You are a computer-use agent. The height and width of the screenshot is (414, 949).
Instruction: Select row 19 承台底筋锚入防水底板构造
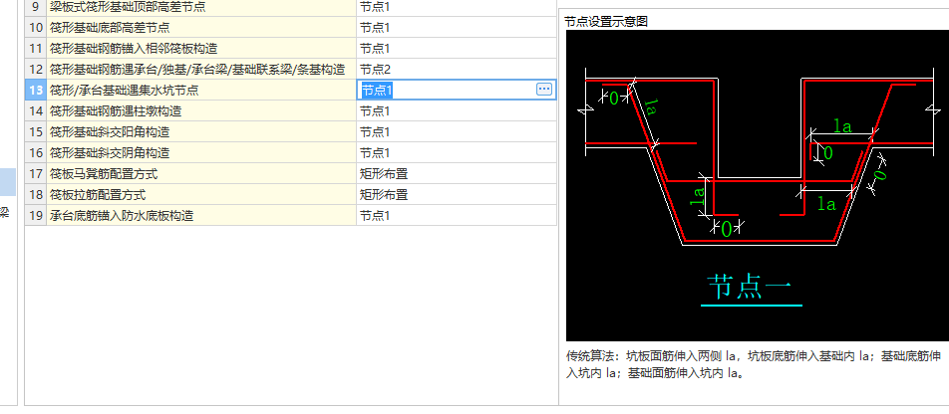pyautogui.click(x=201, y=216)
